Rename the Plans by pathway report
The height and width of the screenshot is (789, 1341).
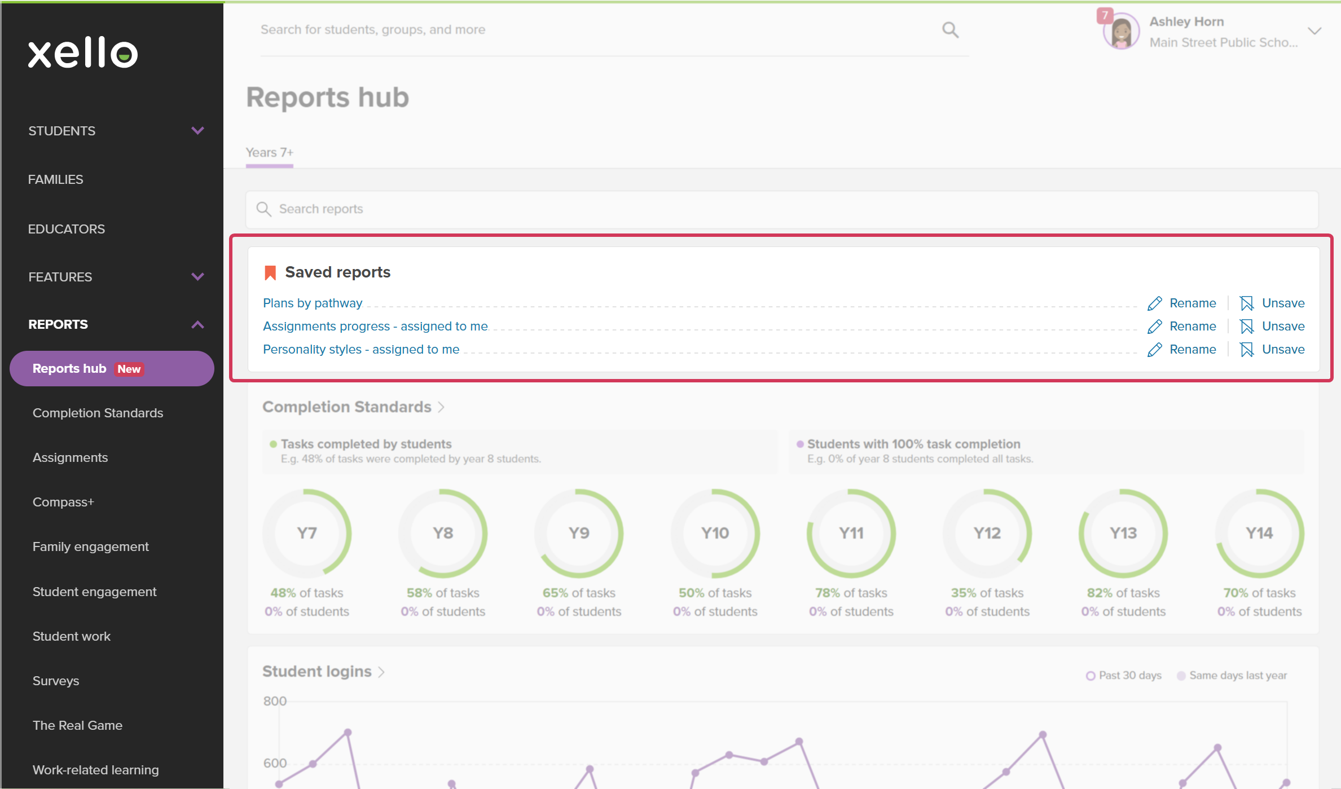pos(1193,303)
